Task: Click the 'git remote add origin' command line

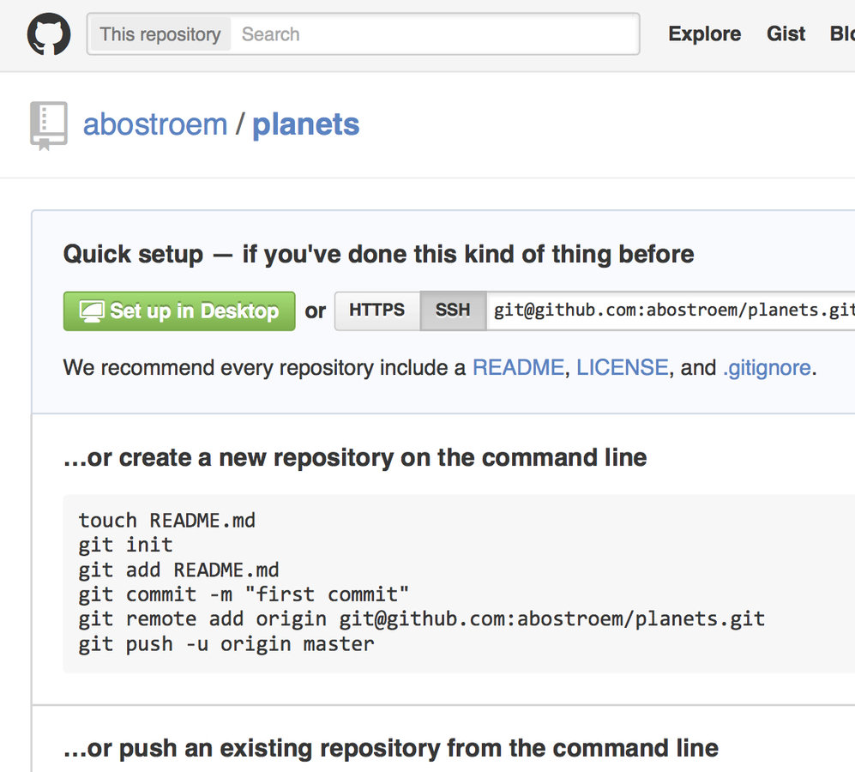Action: tap(422, 619)
